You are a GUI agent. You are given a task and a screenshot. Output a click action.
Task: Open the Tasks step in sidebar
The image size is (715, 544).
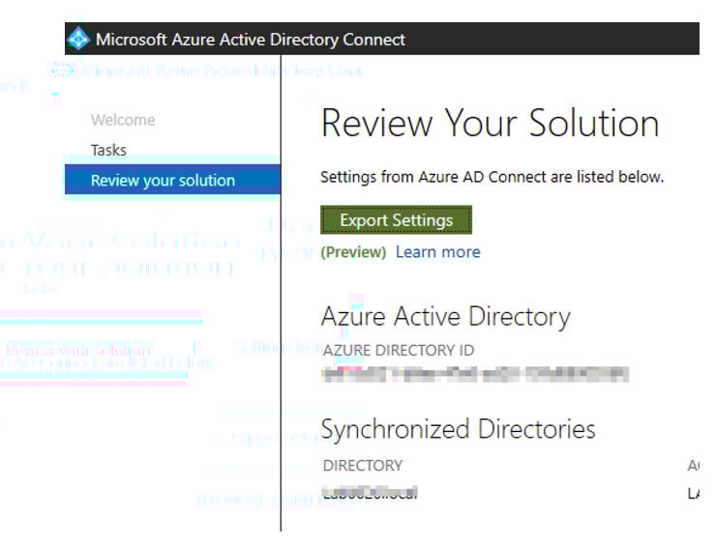[108, 150]
